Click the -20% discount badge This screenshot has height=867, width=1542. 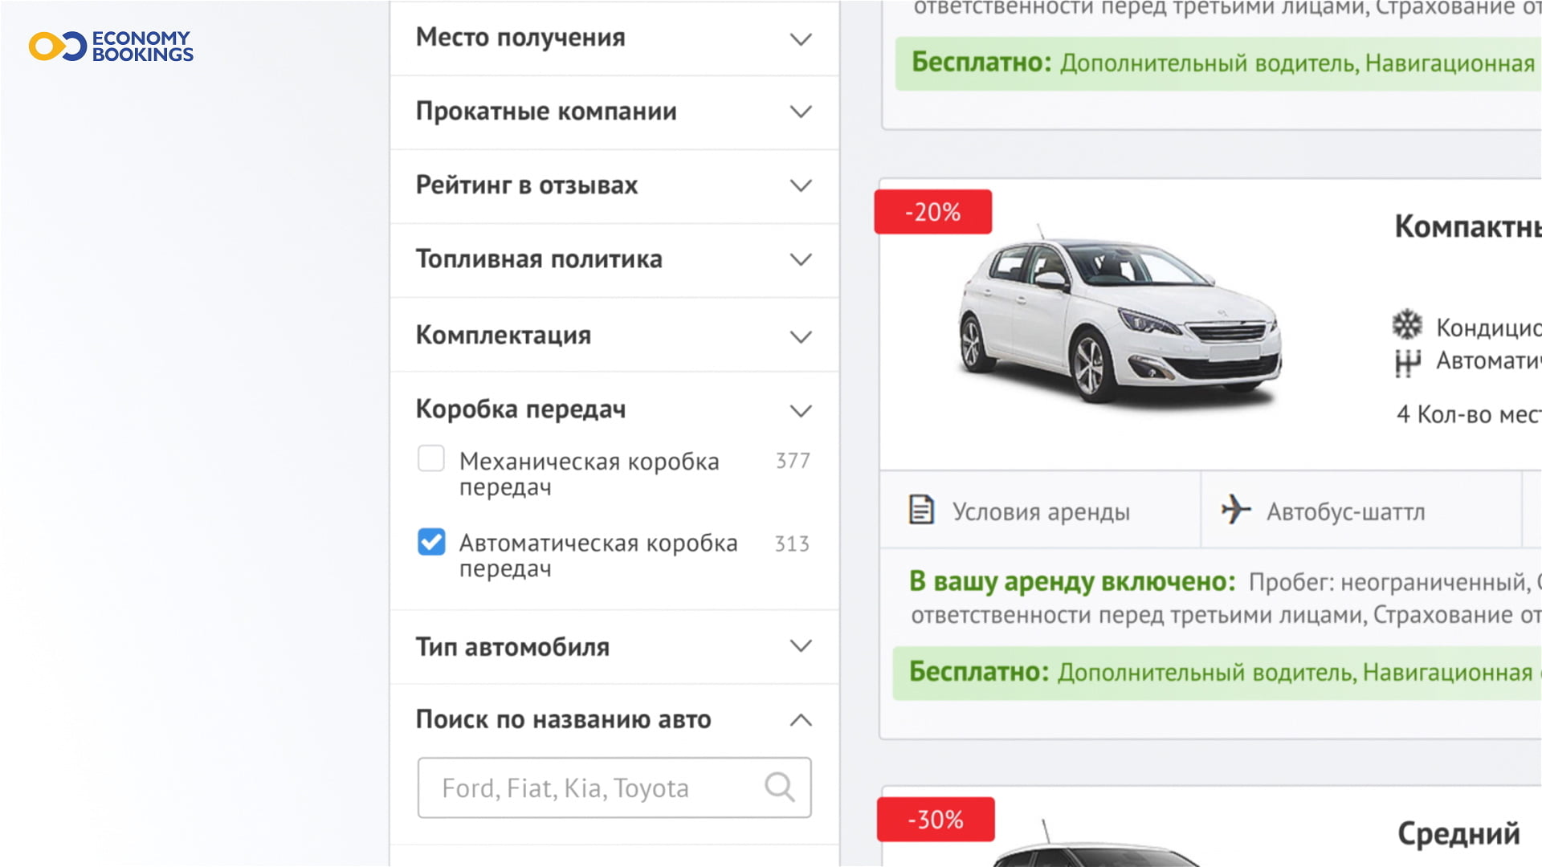tap(932, 212)
